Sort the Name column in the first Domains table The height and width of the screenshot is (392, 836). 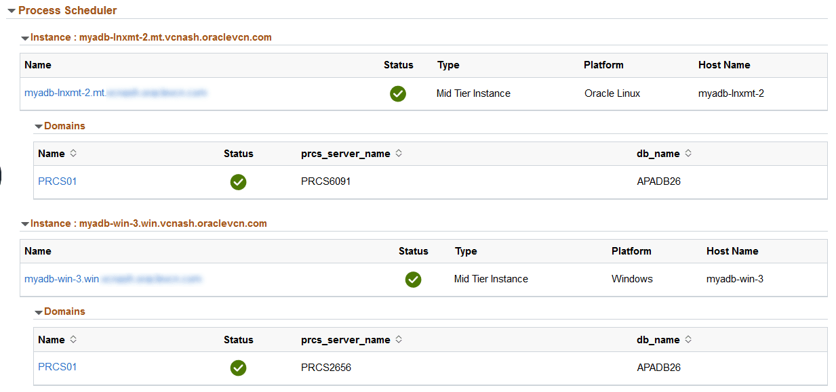click(x=73, y=153)
